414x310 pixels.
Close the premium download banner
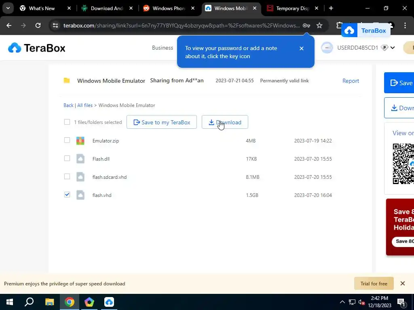point(403,284)
